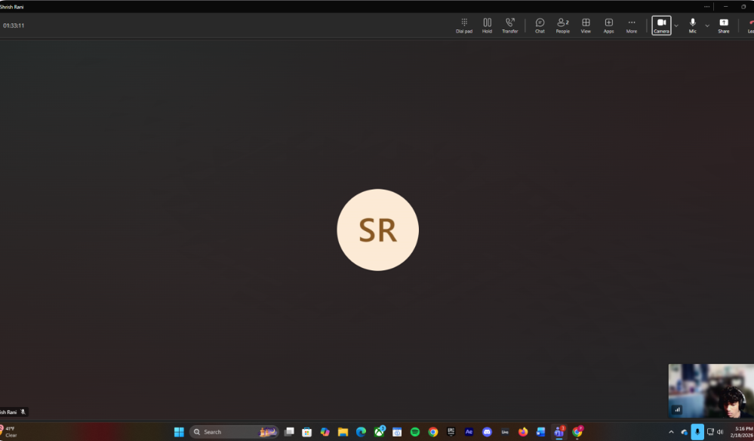The width and height of the screenshot is (754, 441).
Task: Open the Apps button in call toolbar
Action: click(608, 25)
